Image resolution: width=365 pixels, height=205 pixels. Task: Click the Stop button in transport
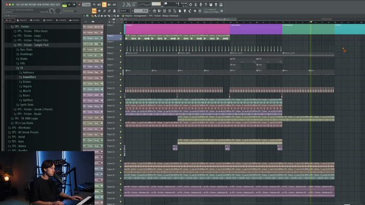coord(74,5)
